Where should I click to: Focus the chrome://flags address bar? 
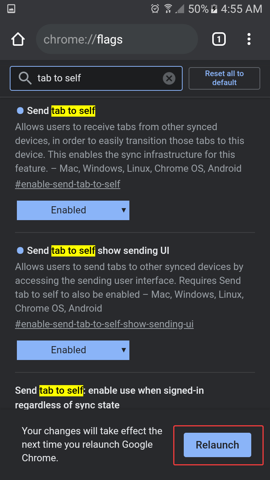point(116,39)
